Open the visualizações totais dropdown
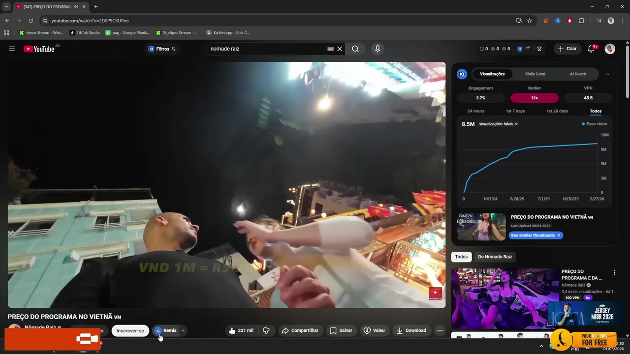630x354 pixels. [x=498, y=124]
